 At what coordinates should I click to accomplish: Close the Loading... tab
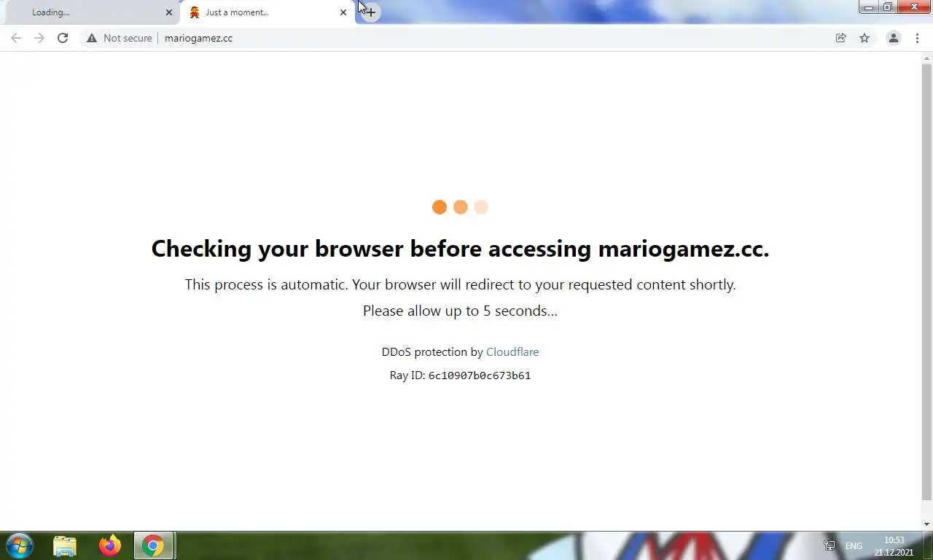pyautogui.click(x=169, y=12)
